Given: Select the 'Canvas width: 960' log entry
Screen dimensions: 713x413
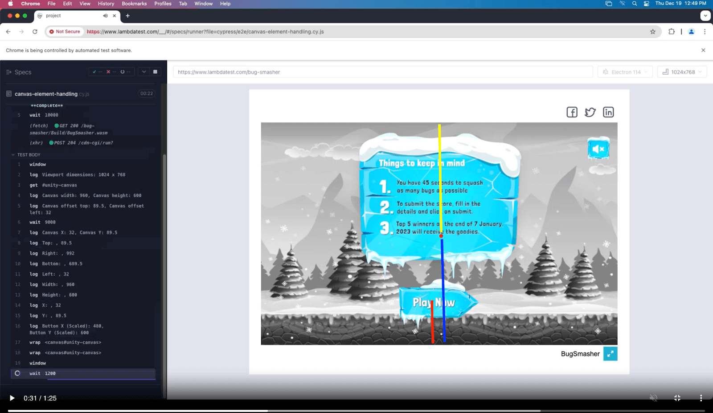Looking at the screenshot, I should tap(83, 195).
